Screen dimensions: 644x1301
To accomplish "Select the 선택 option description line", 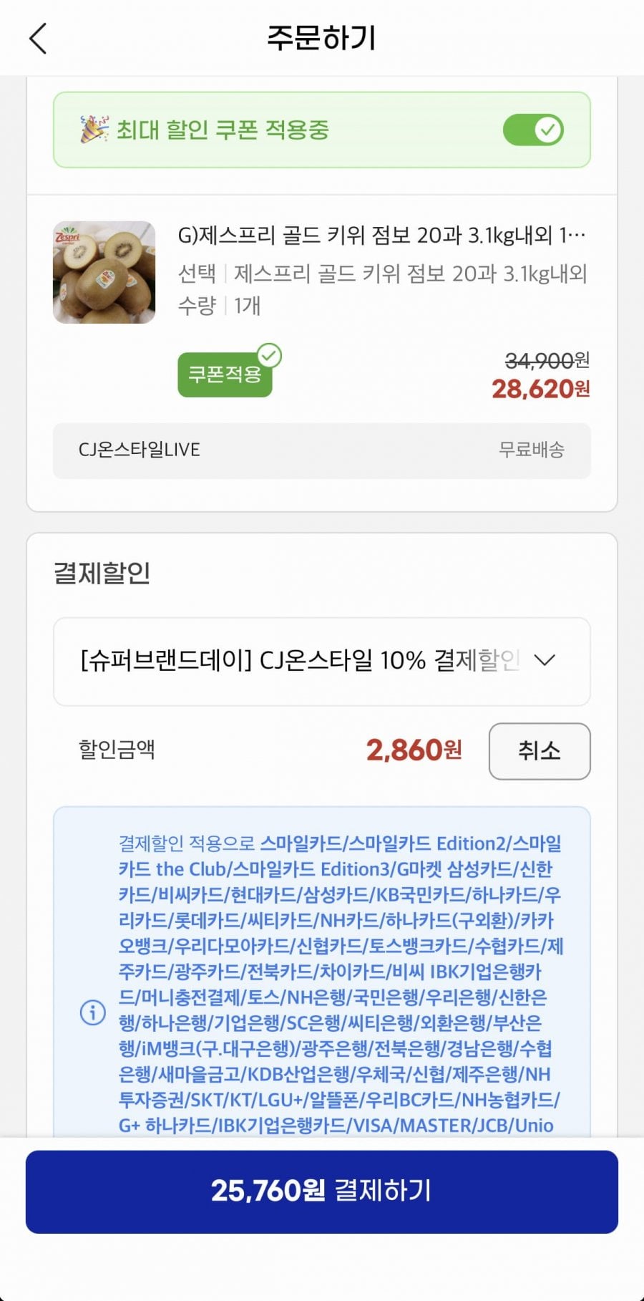I will pos(382,273).
